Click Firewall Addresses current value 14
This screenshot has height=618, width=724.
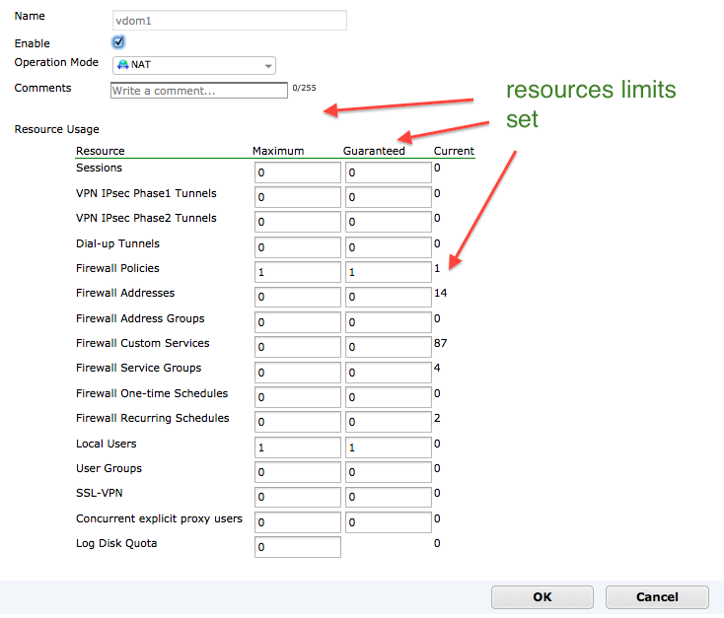coord(441,293)
